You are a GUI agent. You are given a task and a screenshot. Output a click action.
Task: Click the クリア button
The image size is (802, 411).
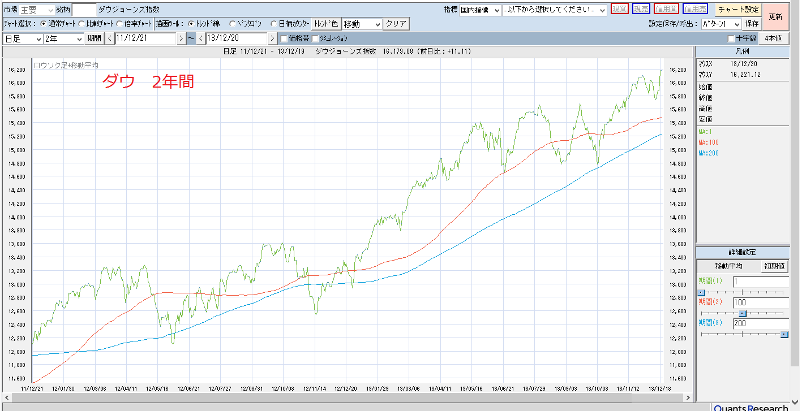[396, 24]
